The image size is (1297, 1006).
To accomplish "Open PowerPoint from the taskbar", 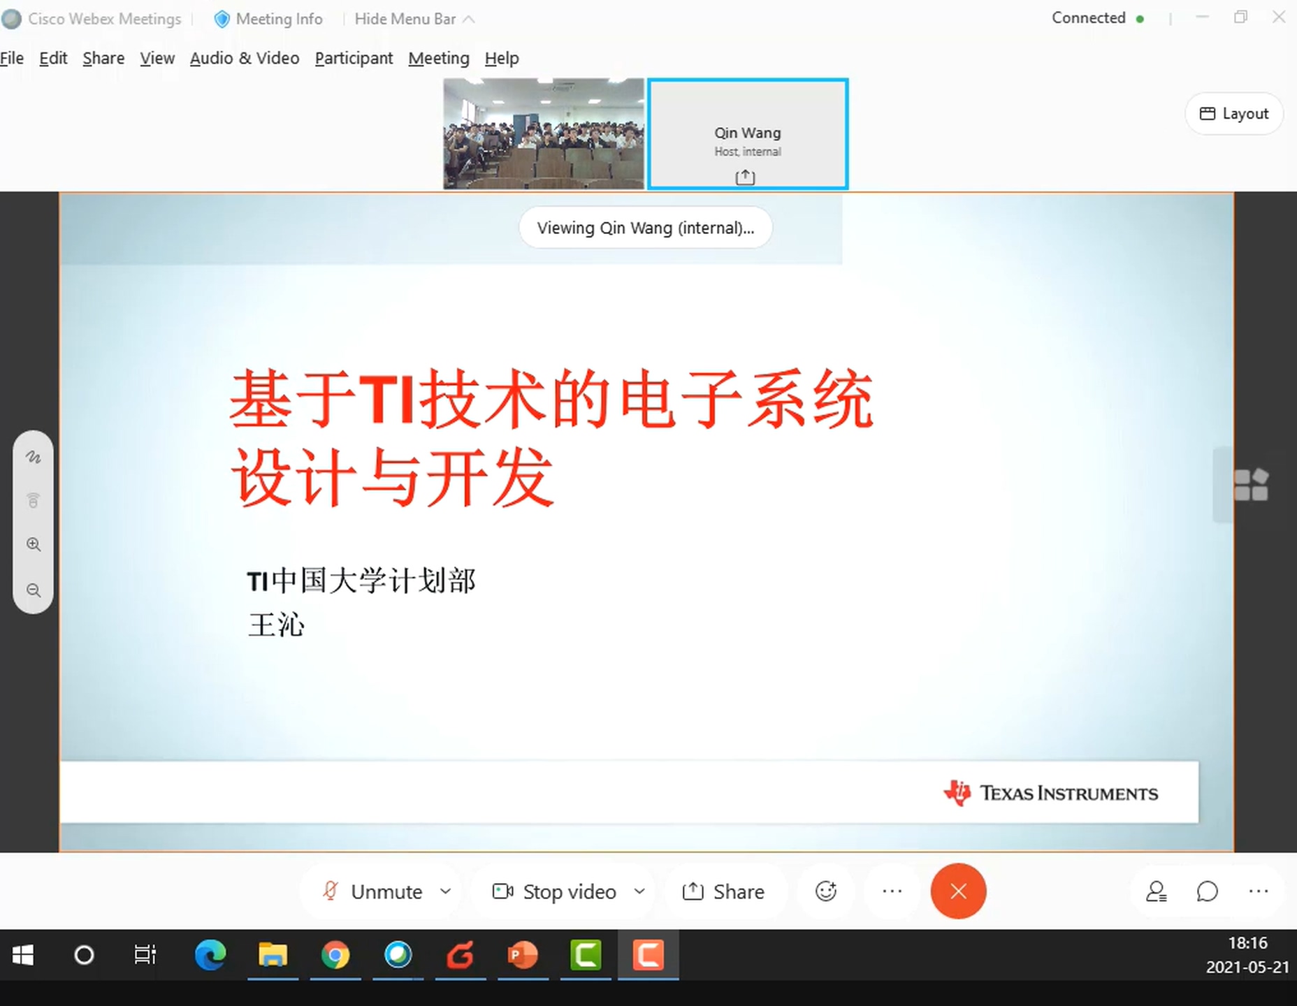I will (523, 955).
